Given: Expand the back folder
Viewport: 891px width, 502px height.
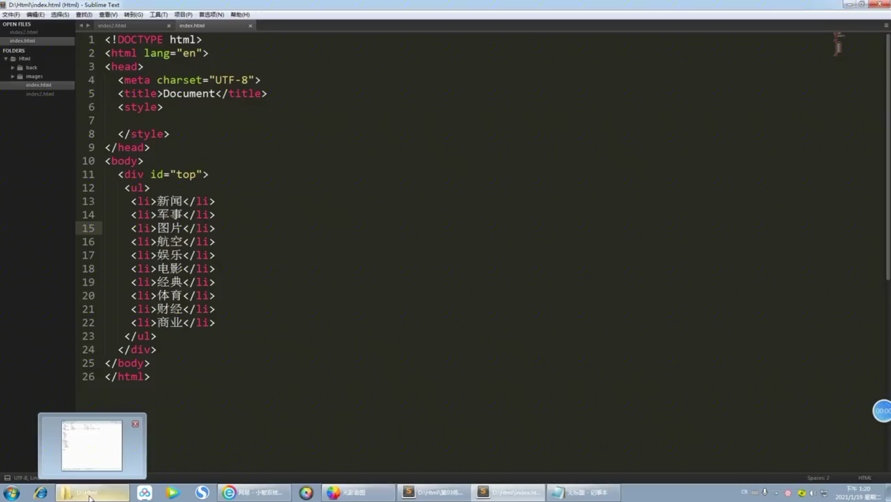Looking at the screenshot, I should (x=13, y=68).
